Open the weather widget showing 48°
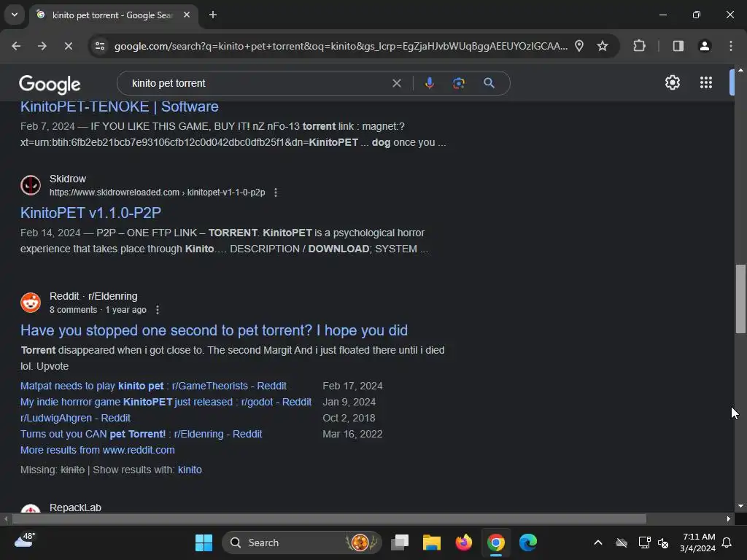This screenshot has height=560, width=747. coord(25,541)
